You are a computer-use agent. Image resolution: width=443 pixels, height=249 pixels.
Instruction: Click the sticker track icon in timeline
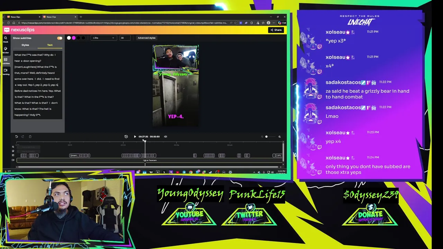tap(13, 151)
